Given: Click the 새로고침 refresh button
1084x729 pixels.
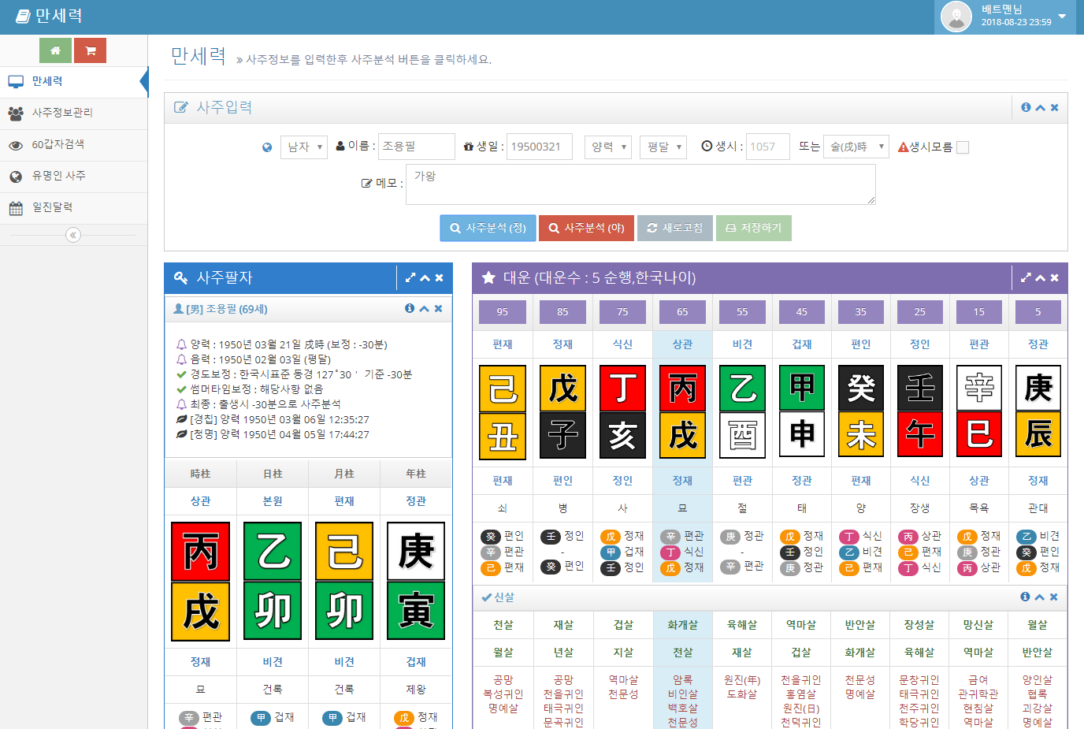Looking at the screenshot, I should (675, 228).
